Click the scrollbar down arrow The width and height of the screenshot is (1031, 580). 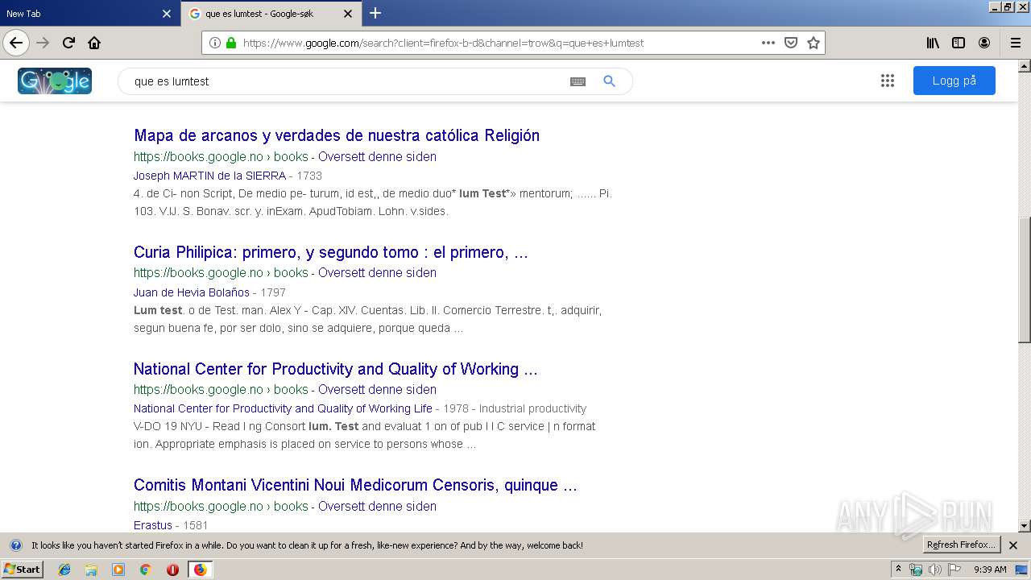(1025, 525)
